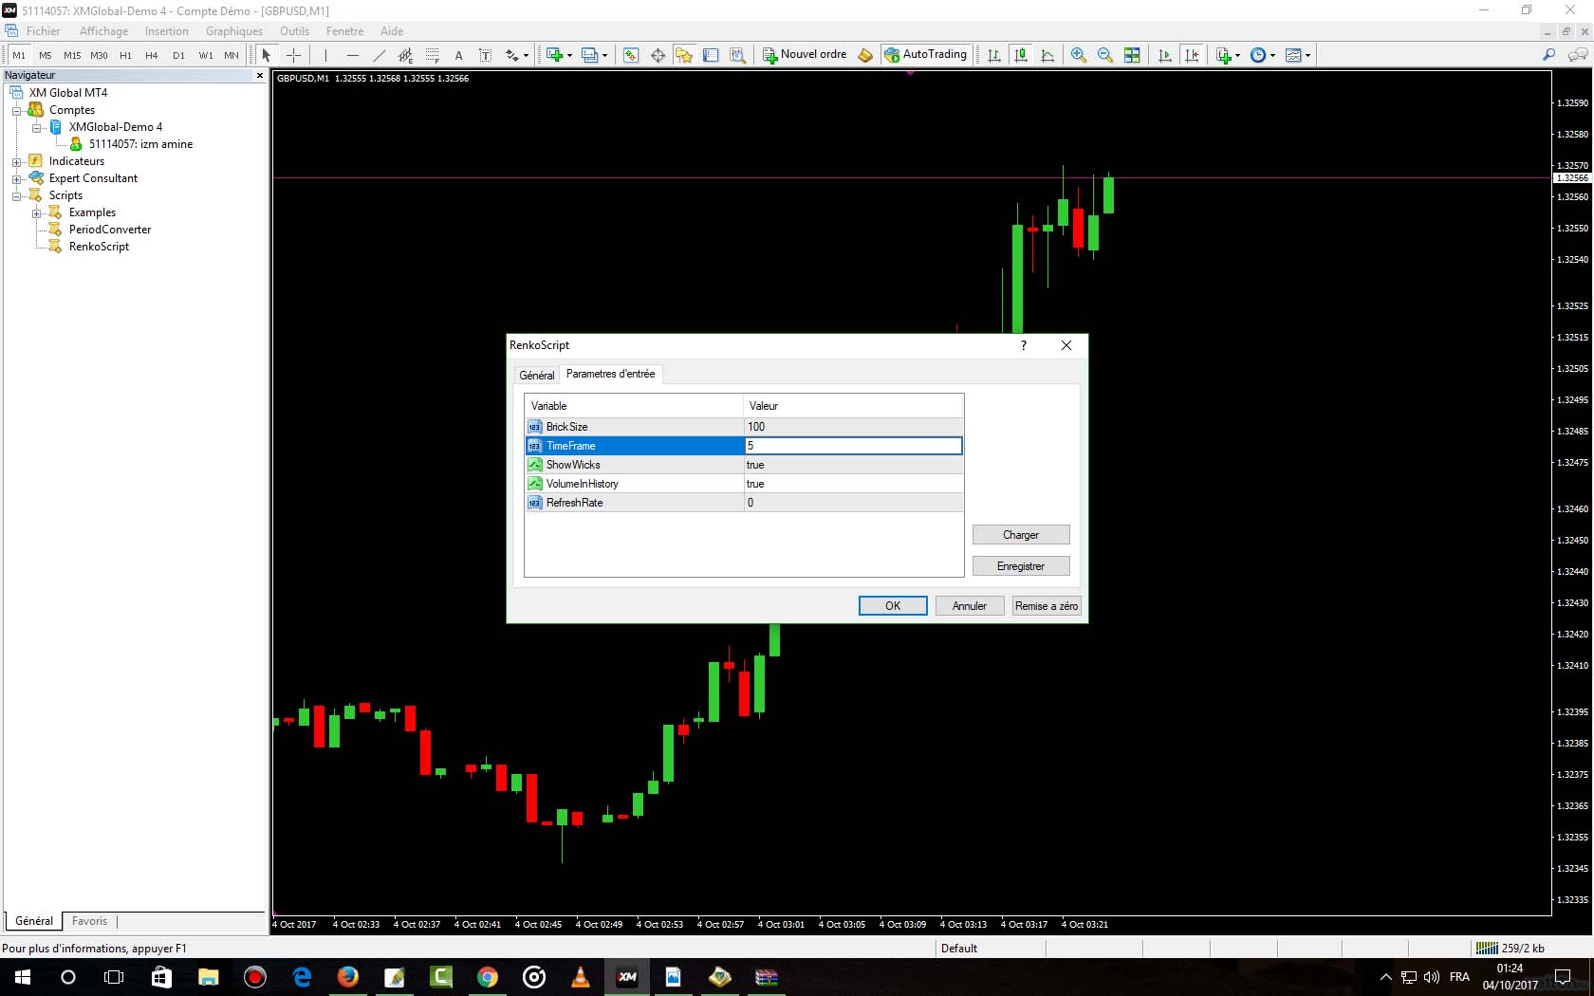Expand the Expert Consultant tree node
This screenshot has height=996, width=1594.
(x=16, y=179)
